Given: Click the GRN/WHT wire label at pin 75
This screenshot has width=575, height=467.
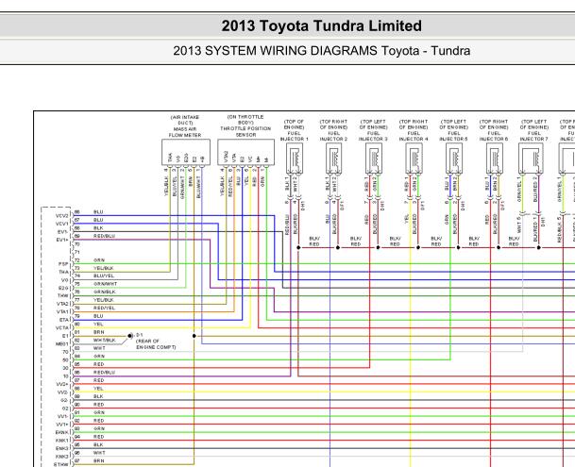Looking at the screenshot, I should click(x=105, y=284).
